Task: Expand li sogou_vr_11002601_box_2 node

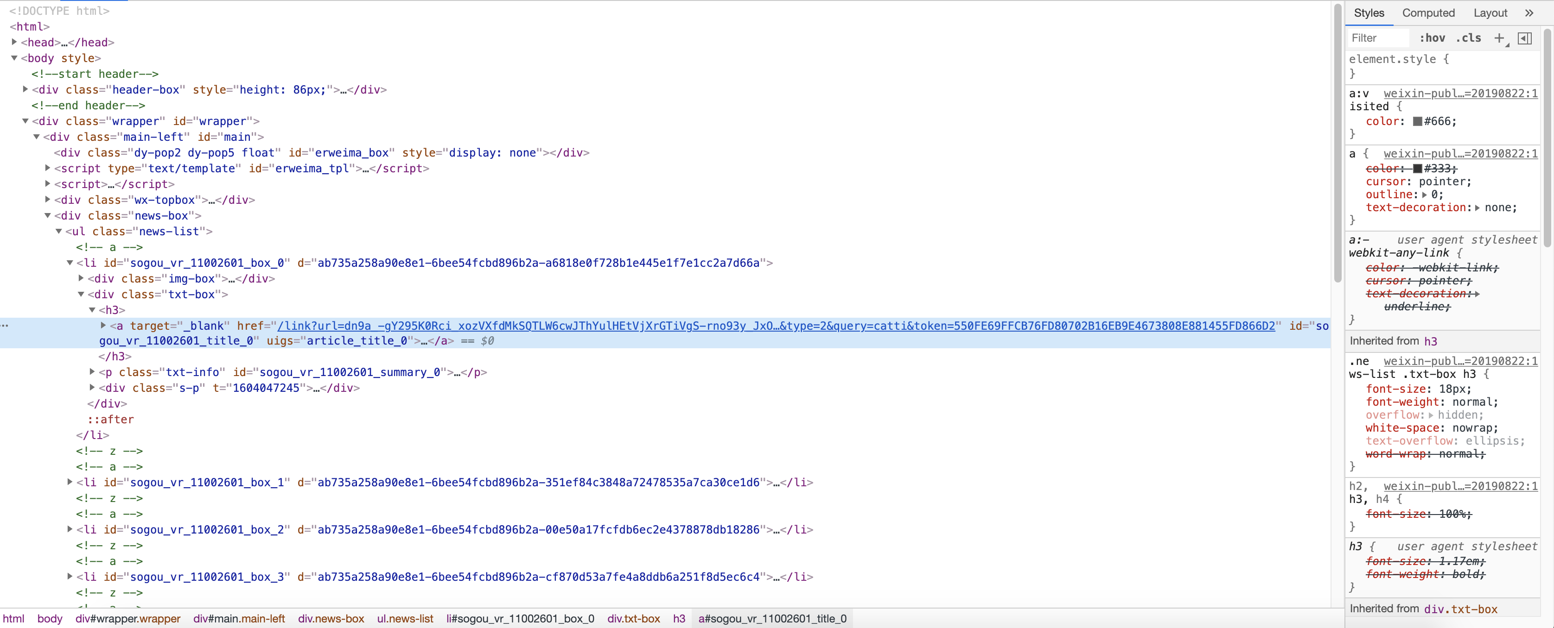Action: pyautogui.click(x=70, y=529)
